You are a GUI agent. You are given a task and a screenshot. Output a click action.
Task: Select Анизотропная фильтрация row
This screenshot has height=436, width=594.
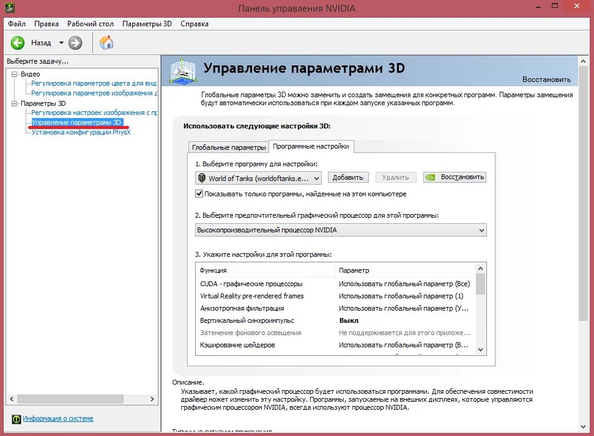point(335,308)
